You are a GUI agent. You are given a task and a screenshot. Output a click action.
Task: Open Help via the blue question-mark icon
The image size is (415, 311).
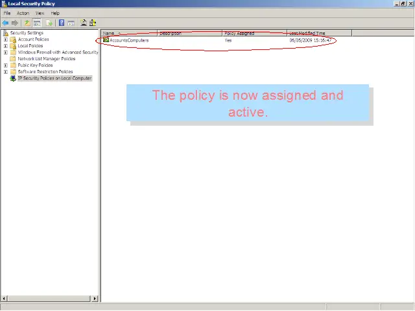coord(61,23)
